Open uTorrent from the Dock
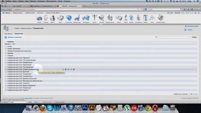 coord(127,108)
